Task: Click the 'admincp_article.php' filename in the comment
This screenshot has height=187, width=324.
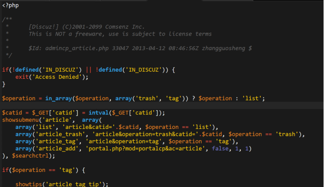Action: 77,48
